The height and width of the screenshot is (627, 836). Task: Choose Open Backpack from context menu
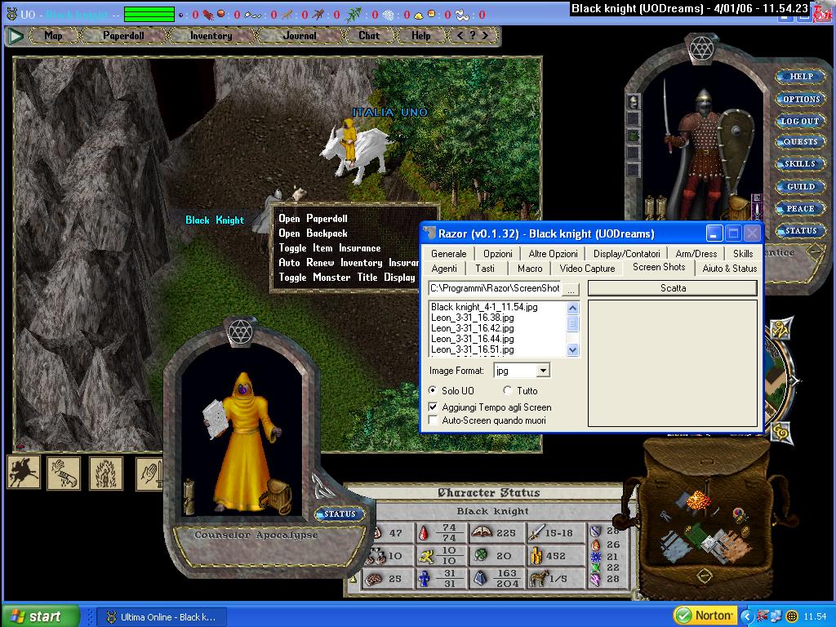tap(313, 233)
